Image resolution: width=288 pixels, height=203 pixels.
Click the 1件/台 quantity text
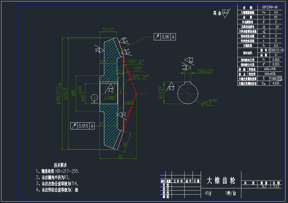231,193
